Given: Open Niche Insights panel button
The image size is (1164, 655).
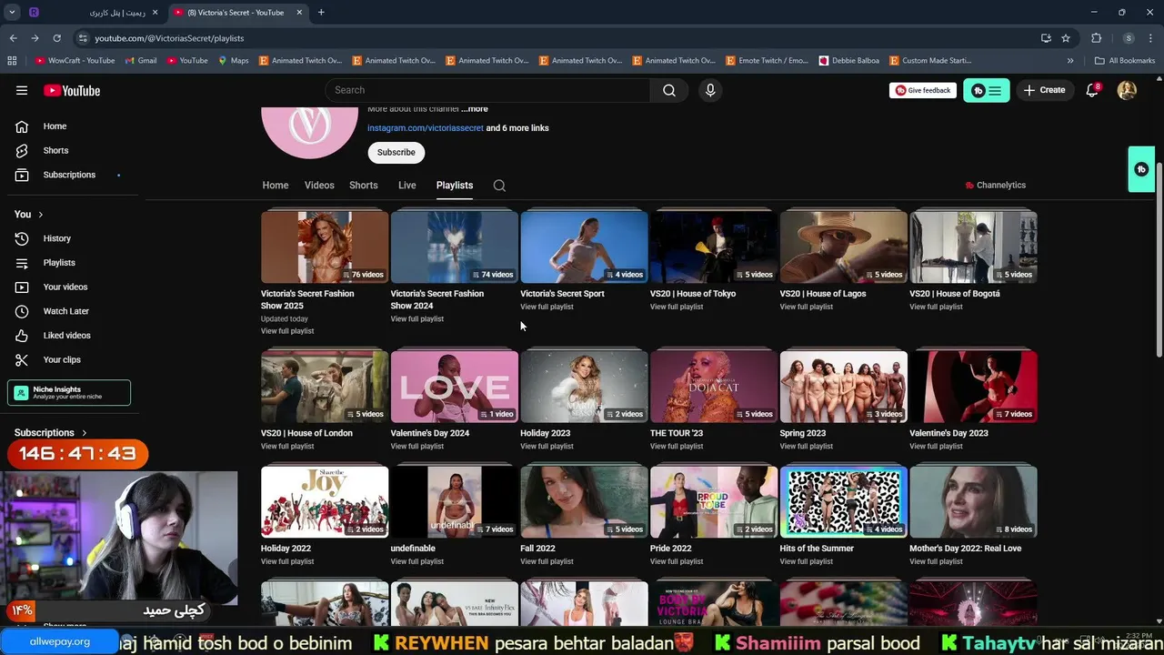Looking at the screenshot, I should (x=69, y=393).
